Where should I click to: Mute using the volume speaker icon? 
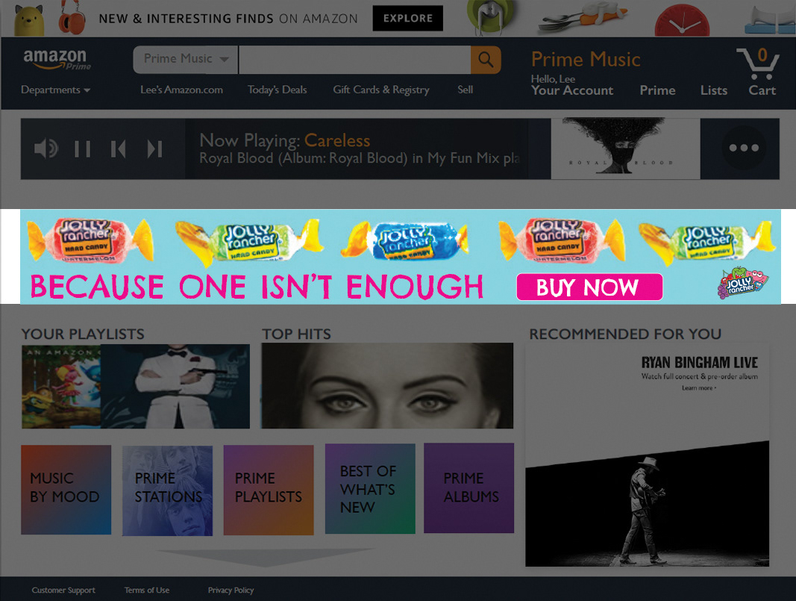click(46, 149)
